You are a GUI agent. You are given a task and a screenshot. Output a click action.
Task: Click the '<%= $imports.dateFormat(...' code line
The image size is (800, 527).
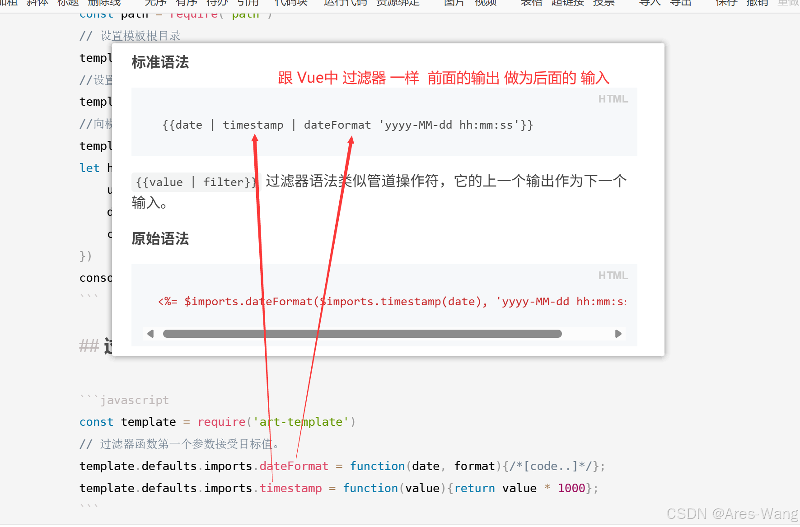392,302
